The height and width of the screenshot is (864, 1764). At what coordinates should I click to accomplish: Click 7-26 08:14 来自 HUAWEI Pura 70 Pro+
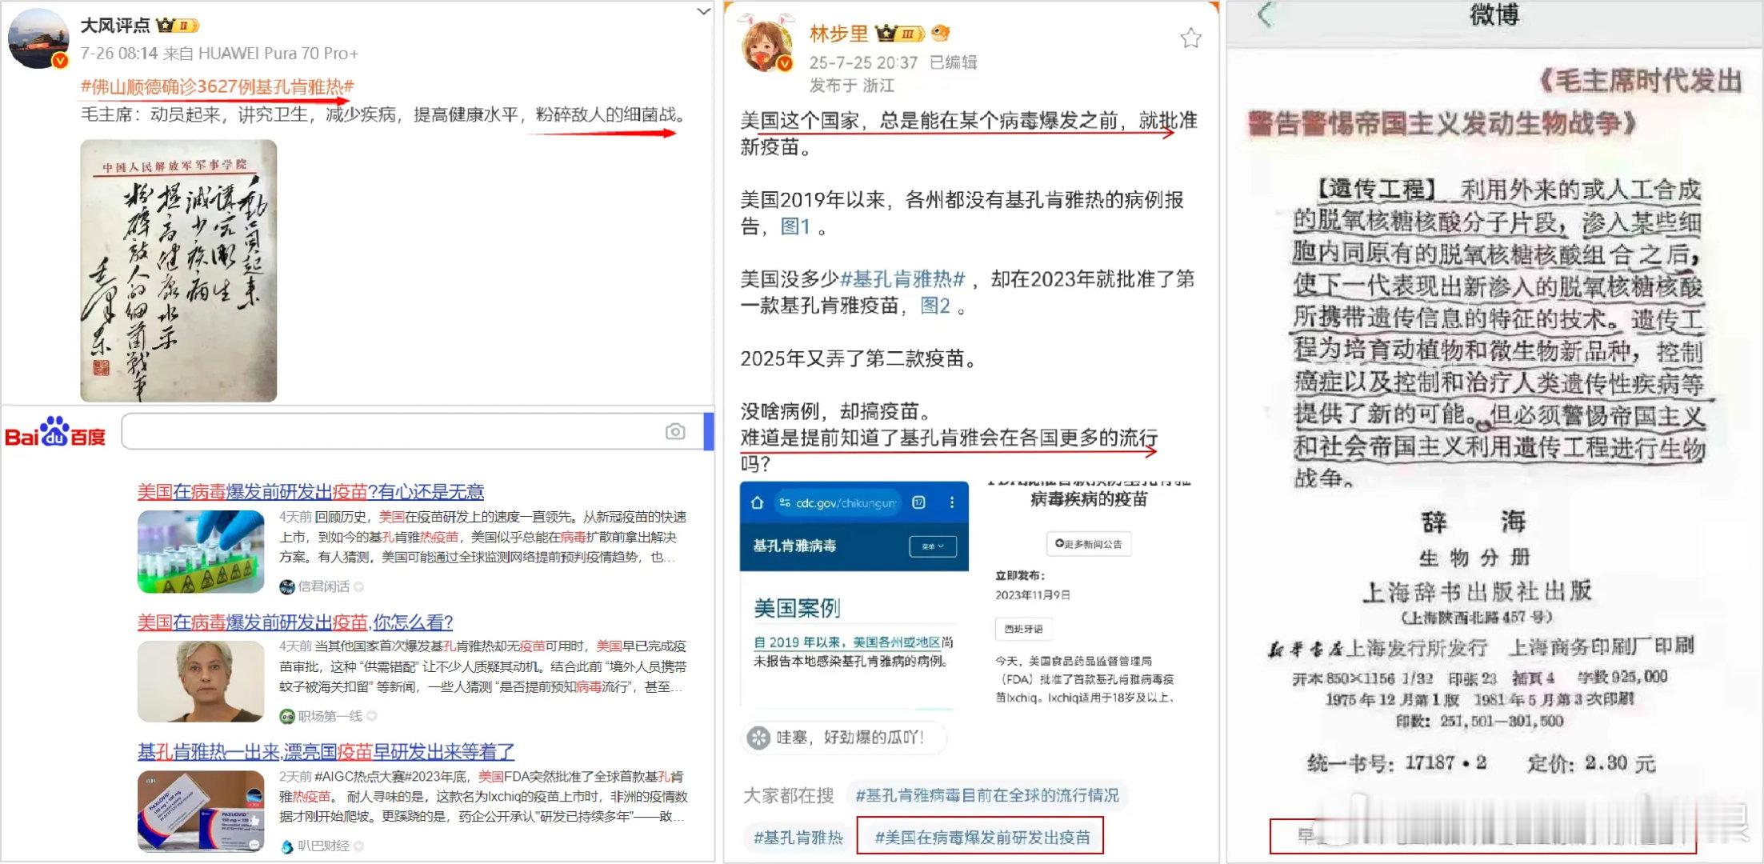pyautogui.click(x=219, y=54)
